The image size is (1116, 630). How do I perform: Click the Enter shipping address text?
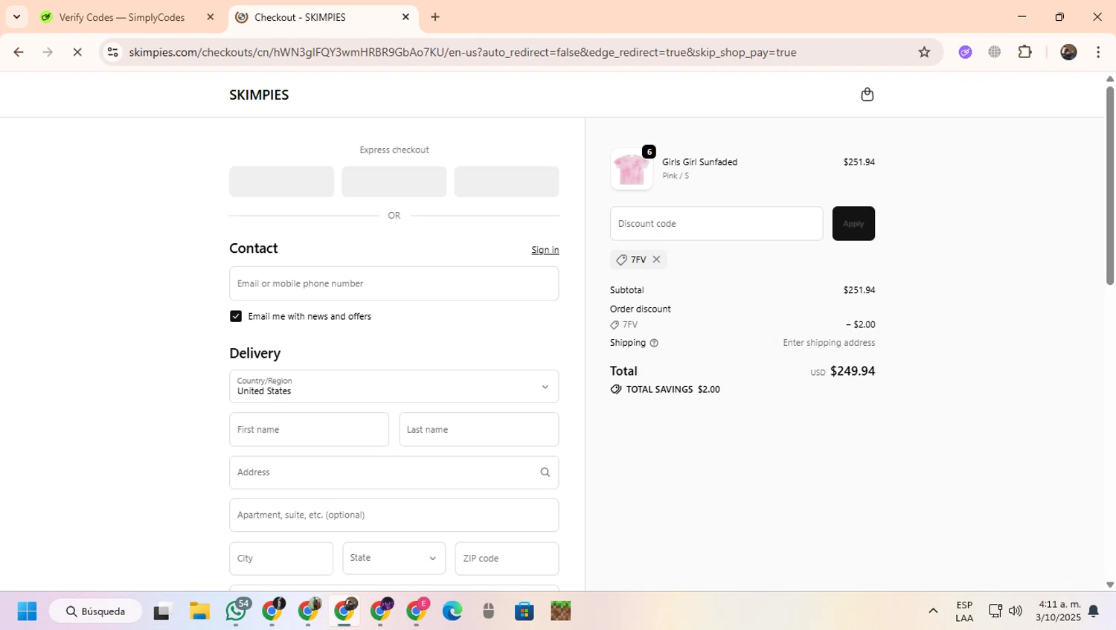[x=829, y=343]
